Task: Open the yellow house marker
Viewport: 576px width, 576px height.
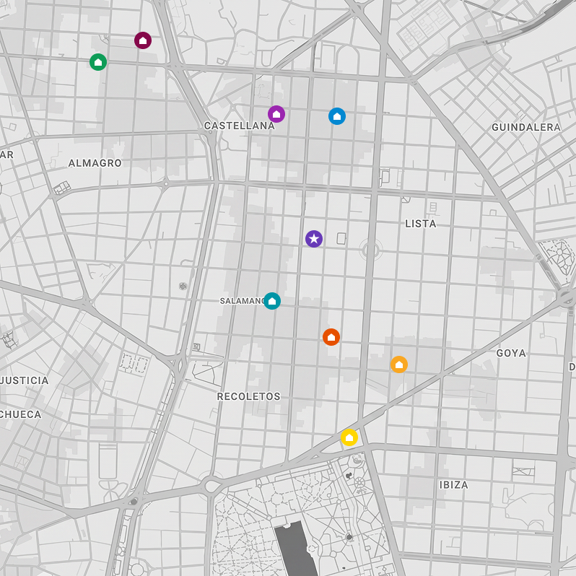Action: pyautogui.click(x=349, y=437)
